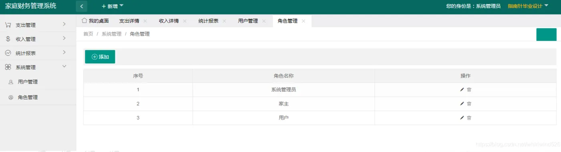Click the home icon on 我的桌面 tab
561x152 pixels.
(x=84, y=20)
